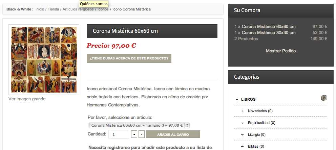Click the Icono Corona Mistérica breadcrumb text
The image size is (336, 150).
click(131, 9)
